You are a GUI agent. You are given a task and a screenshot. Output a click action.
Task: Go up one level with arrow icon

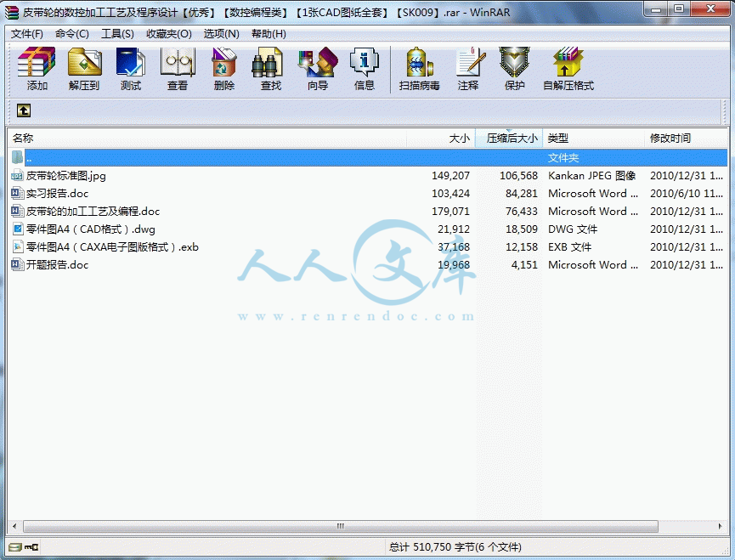point(24,110)
